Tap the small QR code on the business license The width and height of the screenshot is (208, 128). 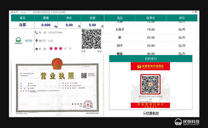pyautogui.click(x=84, y=76)
